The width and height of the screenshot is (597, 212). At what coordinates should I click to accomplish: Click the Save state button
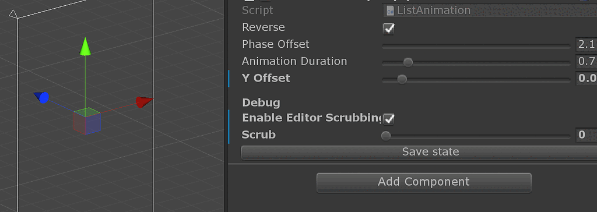pos(419,152)
